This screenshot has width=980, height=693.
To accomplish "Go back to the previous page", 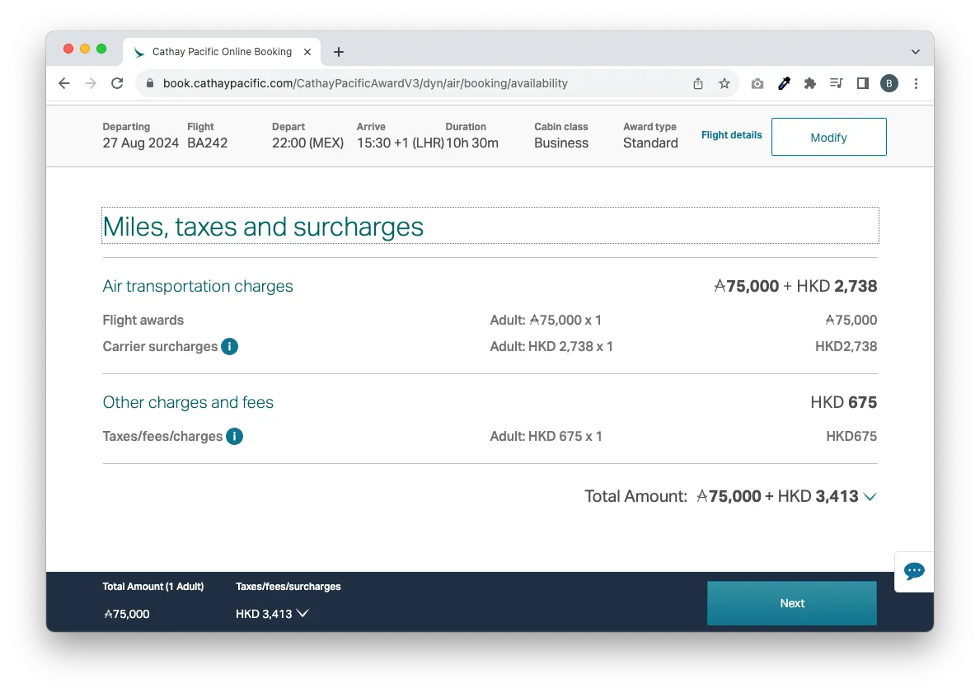I will [x=63, y=83].
